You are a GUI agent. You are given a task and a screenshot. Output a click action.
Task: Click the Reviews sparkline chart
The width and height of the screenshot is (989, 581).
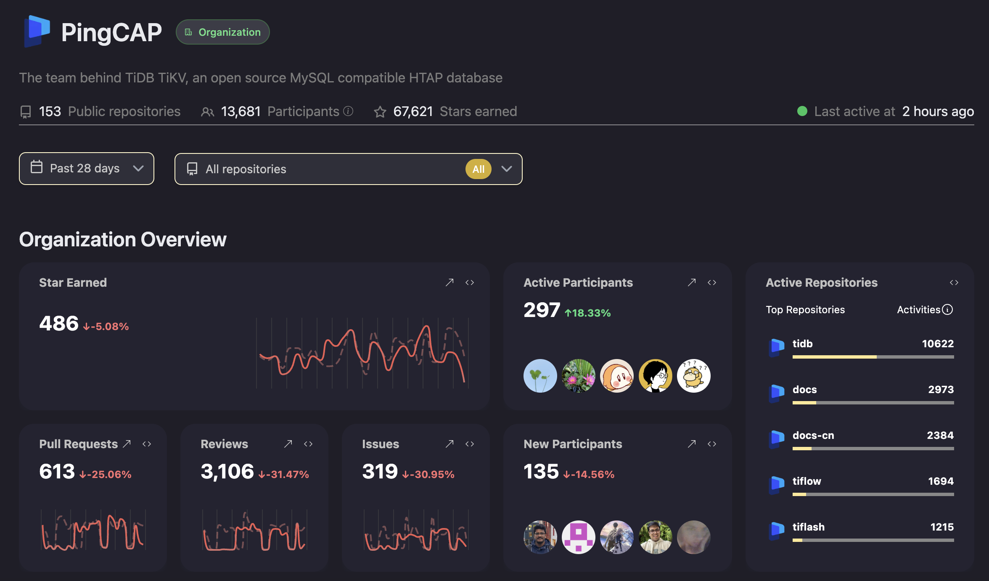tap(254, 530)
